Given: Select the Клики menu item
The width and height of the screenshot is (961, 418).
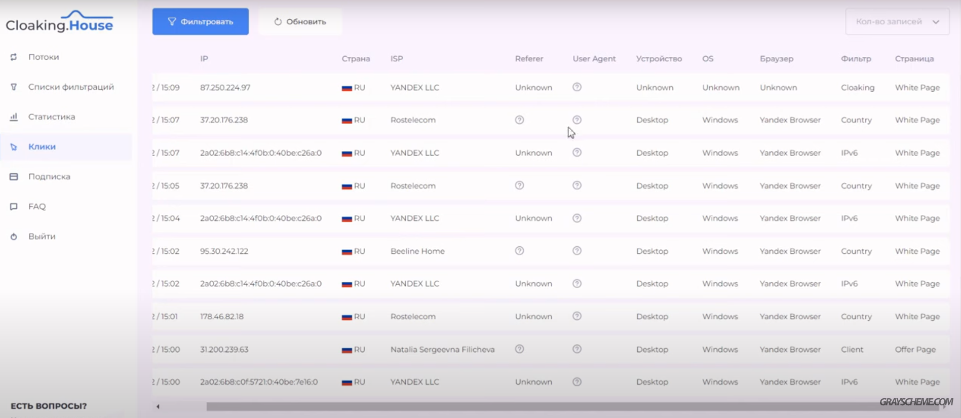Looking at the screenshot, I should tap(42, 146).
